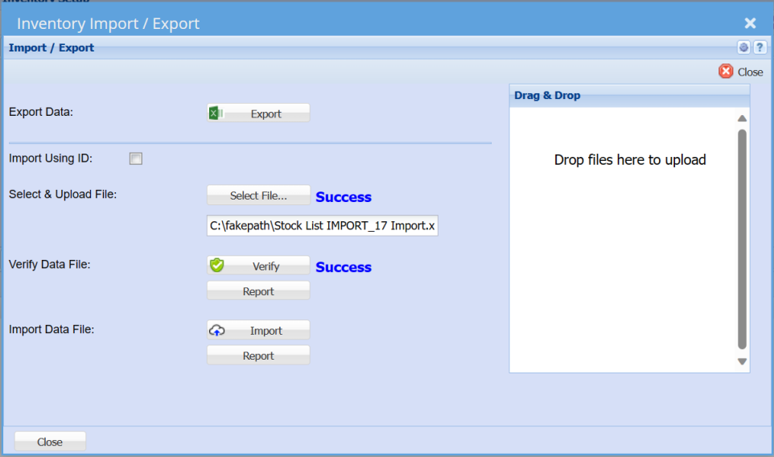Screen dimensions: 774x457
Task: Click the drop zone scrollbar down arrow
Action: point(742,362)
